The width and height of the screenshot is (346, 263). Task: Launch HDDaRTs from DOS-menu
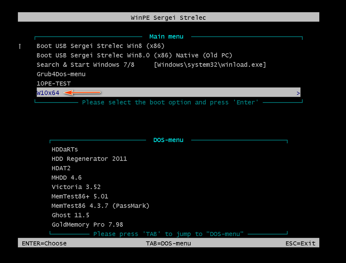(x=65, y=150)
